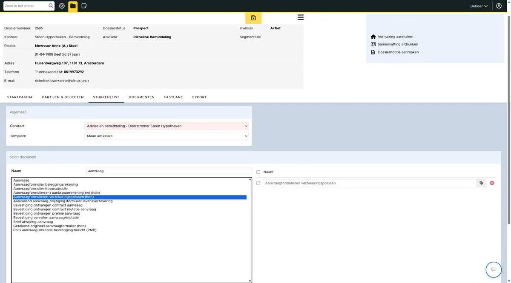Image resolution: width=511 pixels, height=283 pixels.
Task: Click the tag icon beside Aanvraagformulieren verzekeringspolissen
Action: [x=481, y=183]
